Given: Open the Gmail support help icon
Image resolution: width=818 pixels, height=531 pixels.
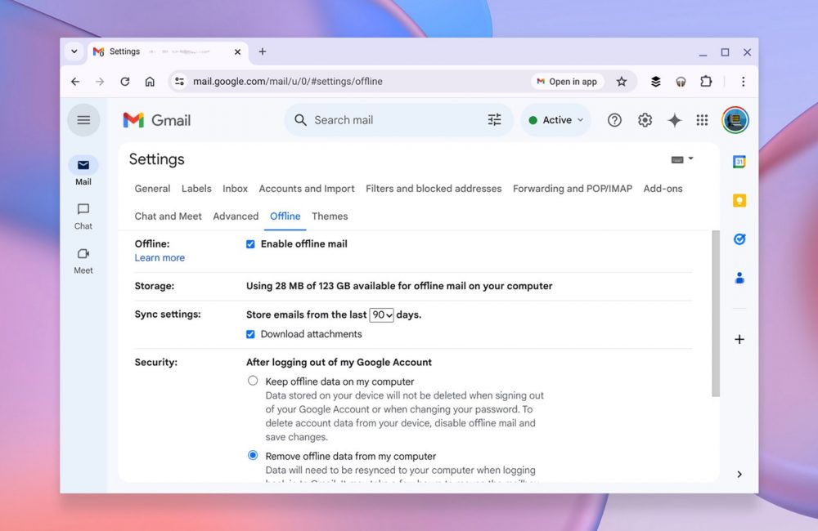Looking at the screenshot, I should click(614, 120).
